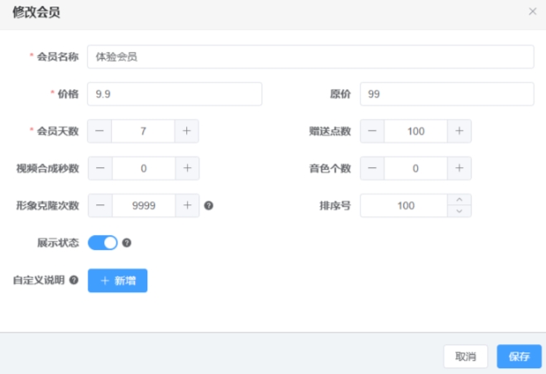Decrease 音色个数 with the minus button
This screenshot has height=374, width=546.
(x=372, y=169)
